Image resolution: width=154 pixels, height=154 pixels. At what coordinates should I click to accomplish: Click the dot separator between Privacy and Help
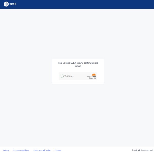point(93,78)
